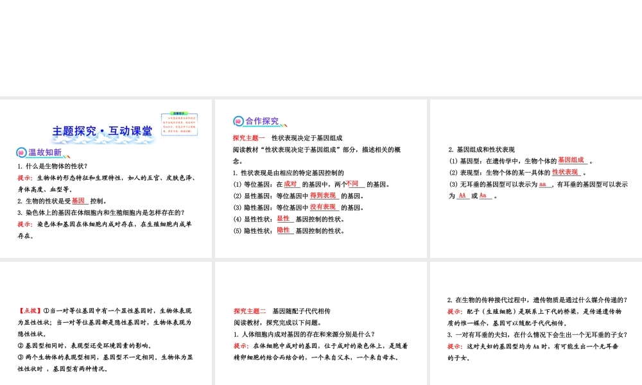
Task: Click the red 【点拨】 label
Action: coord(30,311)
